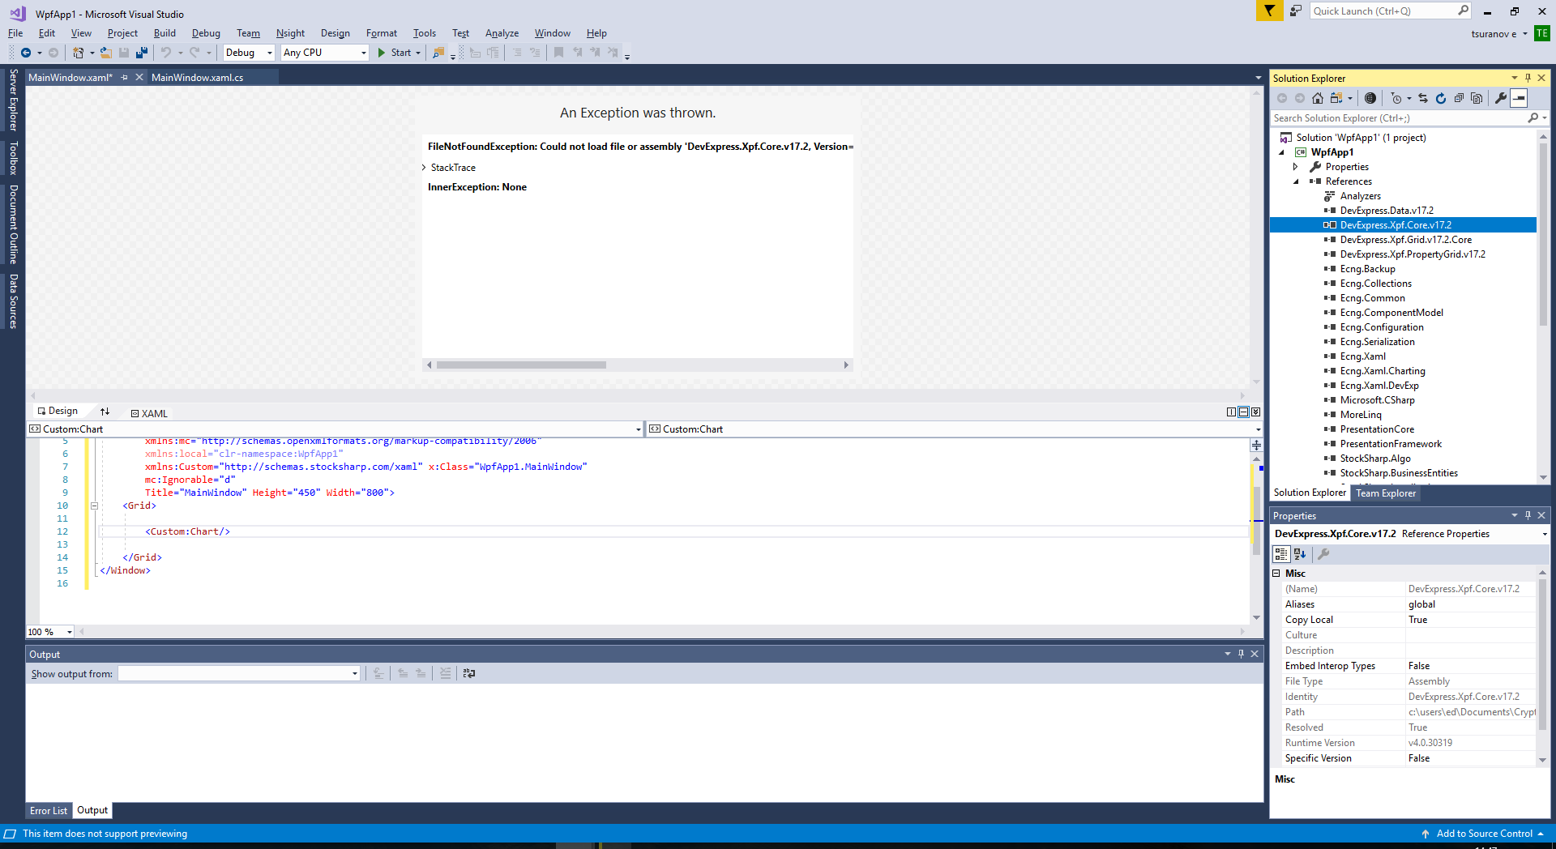
Task: Click the Find in Files icon
Action: [438, 53]
